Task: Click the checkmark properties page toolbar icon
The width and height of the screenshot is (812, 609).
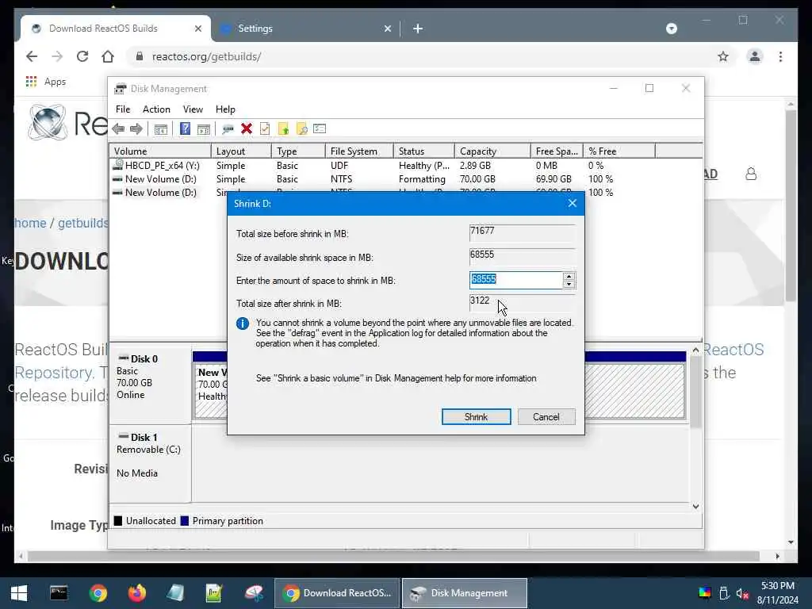Action: [265, 128]
